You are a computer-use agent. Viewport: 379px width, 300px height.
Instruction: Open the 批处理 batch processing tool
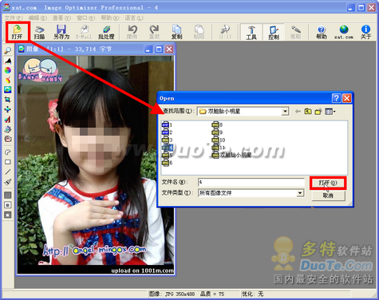tap(106, 32)
